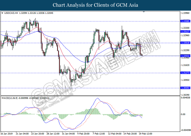Click the 19 Feb 12:00 time label
This screenshot has height=136, width=191.
[x=145, y=134]
